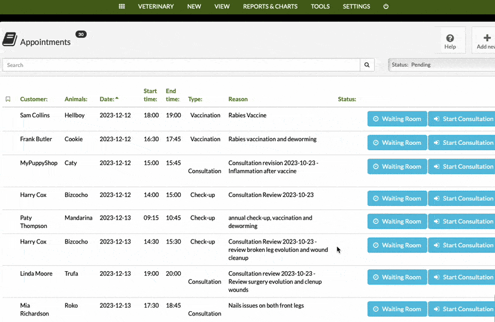Send Linda Moore to Waiting Room
The width and height of the screenshot is (495, 322).
(397, 277)
